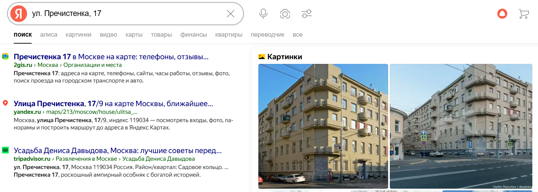538x192 pixels.
Task: Open Усадьба Дениса Давыдова Tripadvisor result
Action: coord(118,151)
